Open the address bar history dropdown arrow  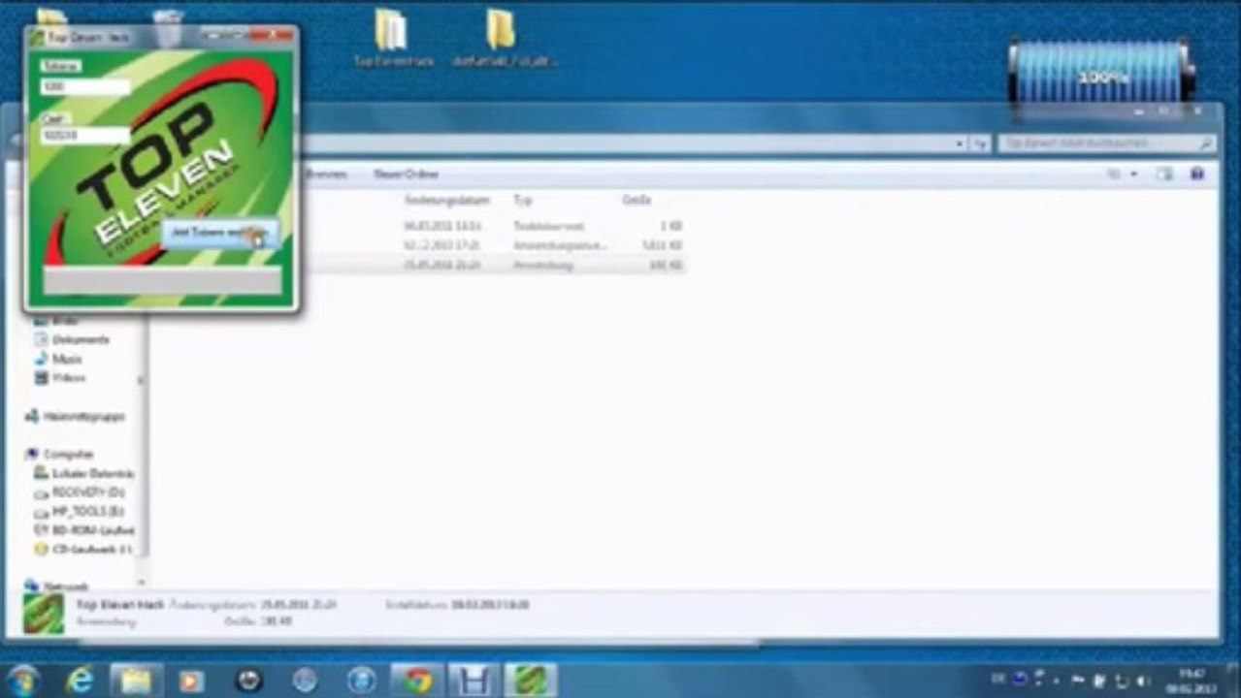tap(961, 143)
